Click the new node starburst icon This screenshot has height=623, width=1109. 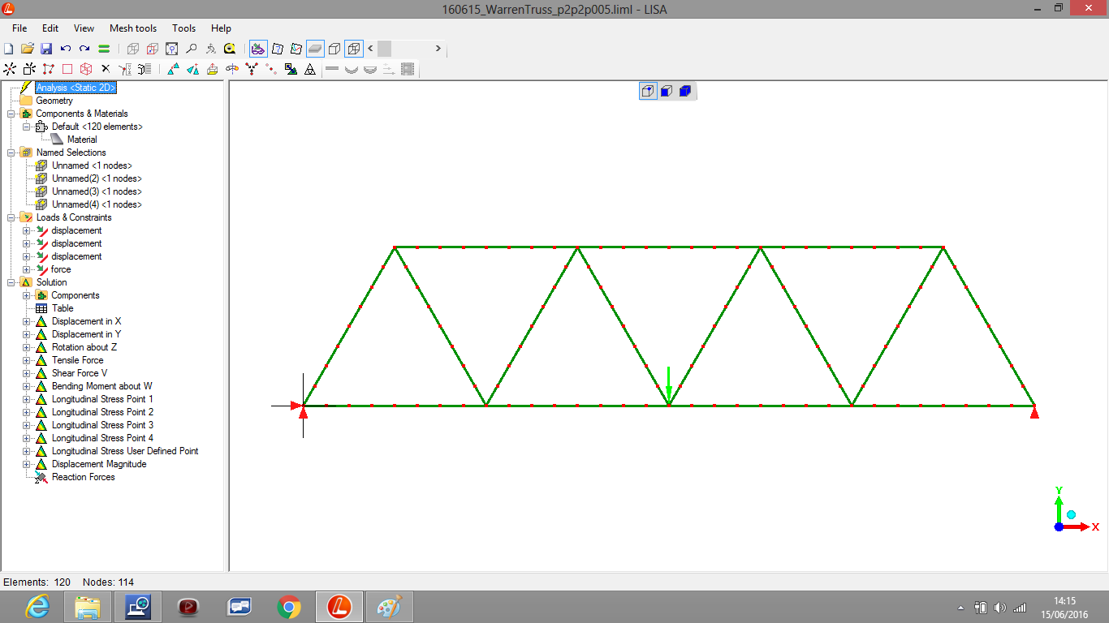coord(10,69)
